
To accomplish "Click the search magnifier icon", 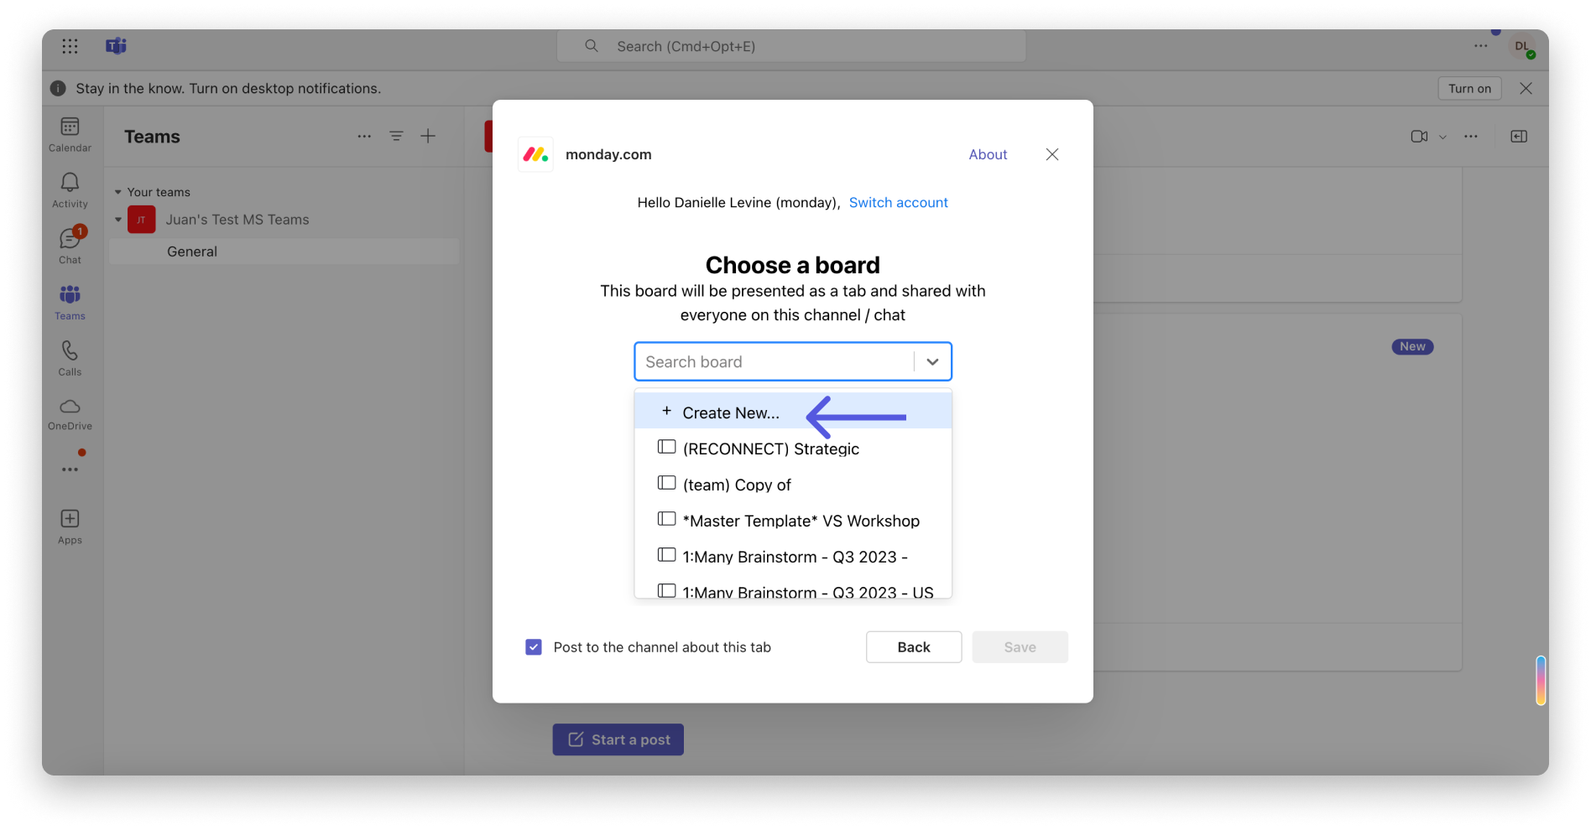I will click(592, 46).
